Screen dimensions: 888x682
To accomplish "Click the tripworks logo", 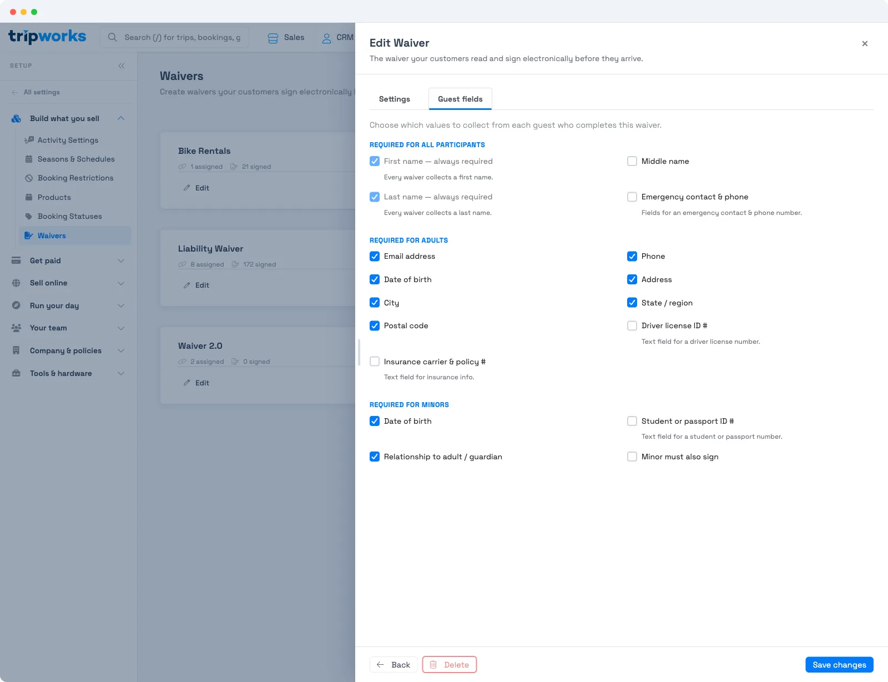I will 47,37.
